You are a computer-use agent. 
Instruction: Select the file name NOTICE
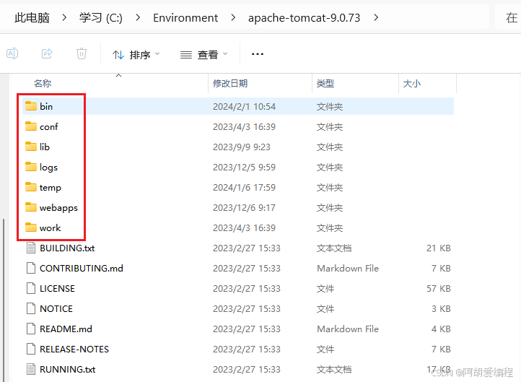coord(56,308)
